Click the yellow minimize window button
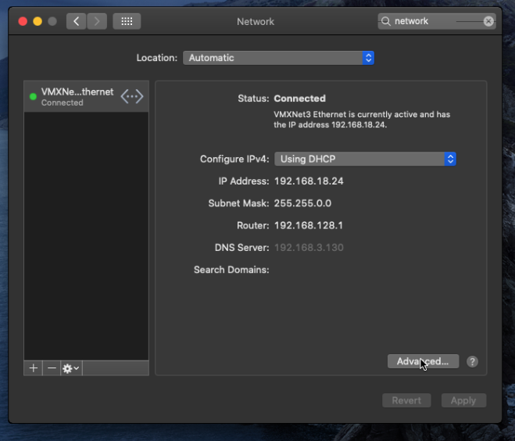This screenshot has width=515, height=441. click(38, 21)
